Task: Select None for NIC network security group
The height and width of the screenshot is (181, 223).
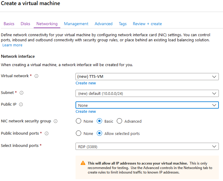Action: 79,121
